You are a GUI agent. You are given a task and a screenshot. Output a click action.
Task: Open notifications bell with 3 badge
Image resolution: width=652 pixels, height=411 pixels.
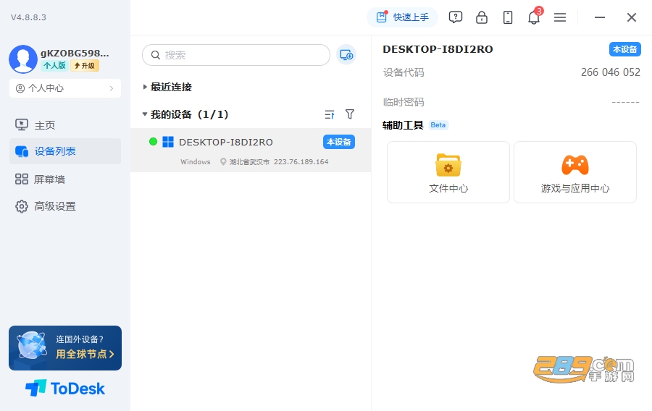click(534, 17)
